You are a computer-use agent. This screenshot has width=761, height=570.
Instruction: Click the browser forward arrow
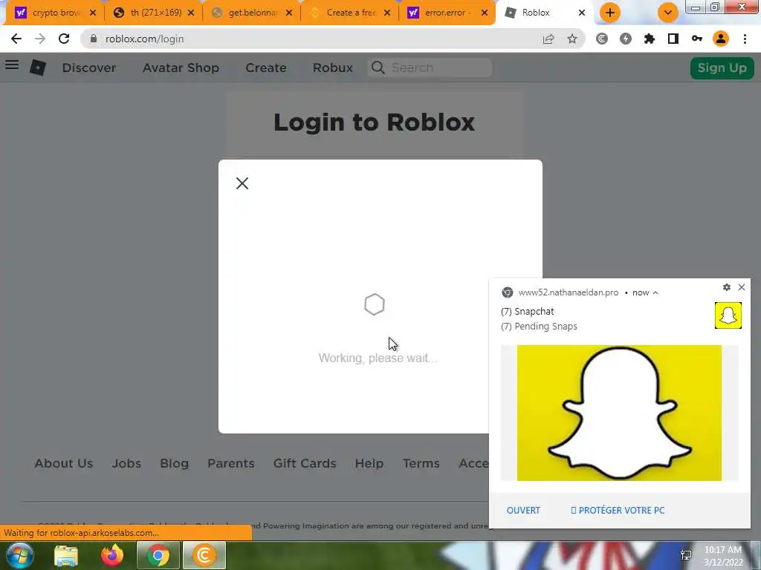40,39
